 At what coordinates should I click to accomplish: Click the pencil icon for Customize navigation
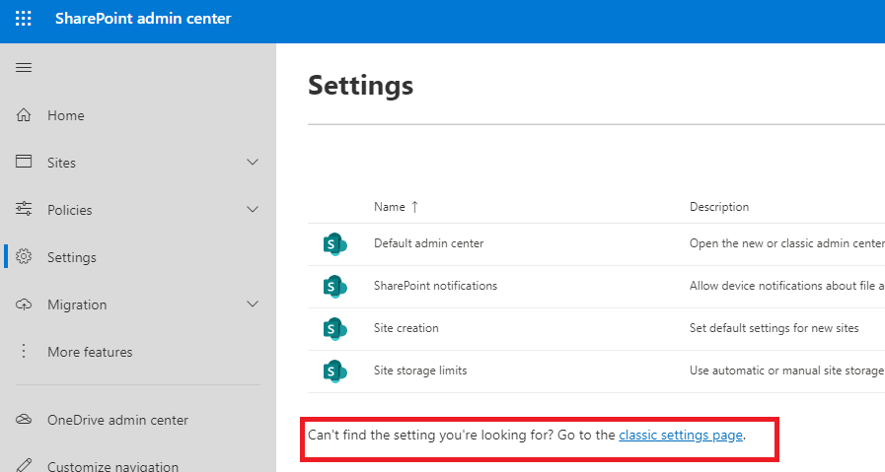click(x=25, y=465)
